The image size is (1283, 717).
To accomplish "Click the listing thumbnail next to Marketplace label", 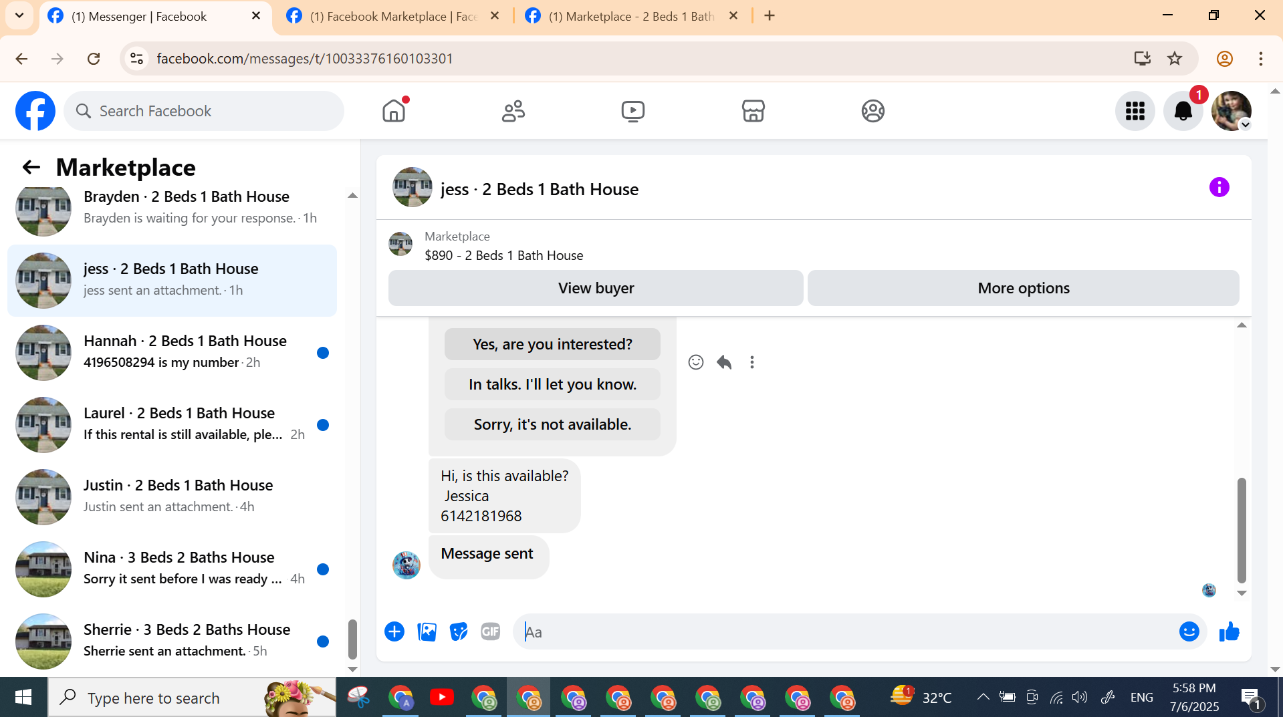I will point(400,244).
